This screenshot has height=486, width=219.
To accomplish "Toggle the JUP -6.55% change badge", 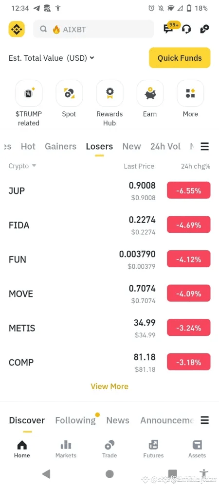I will point(189,191).
